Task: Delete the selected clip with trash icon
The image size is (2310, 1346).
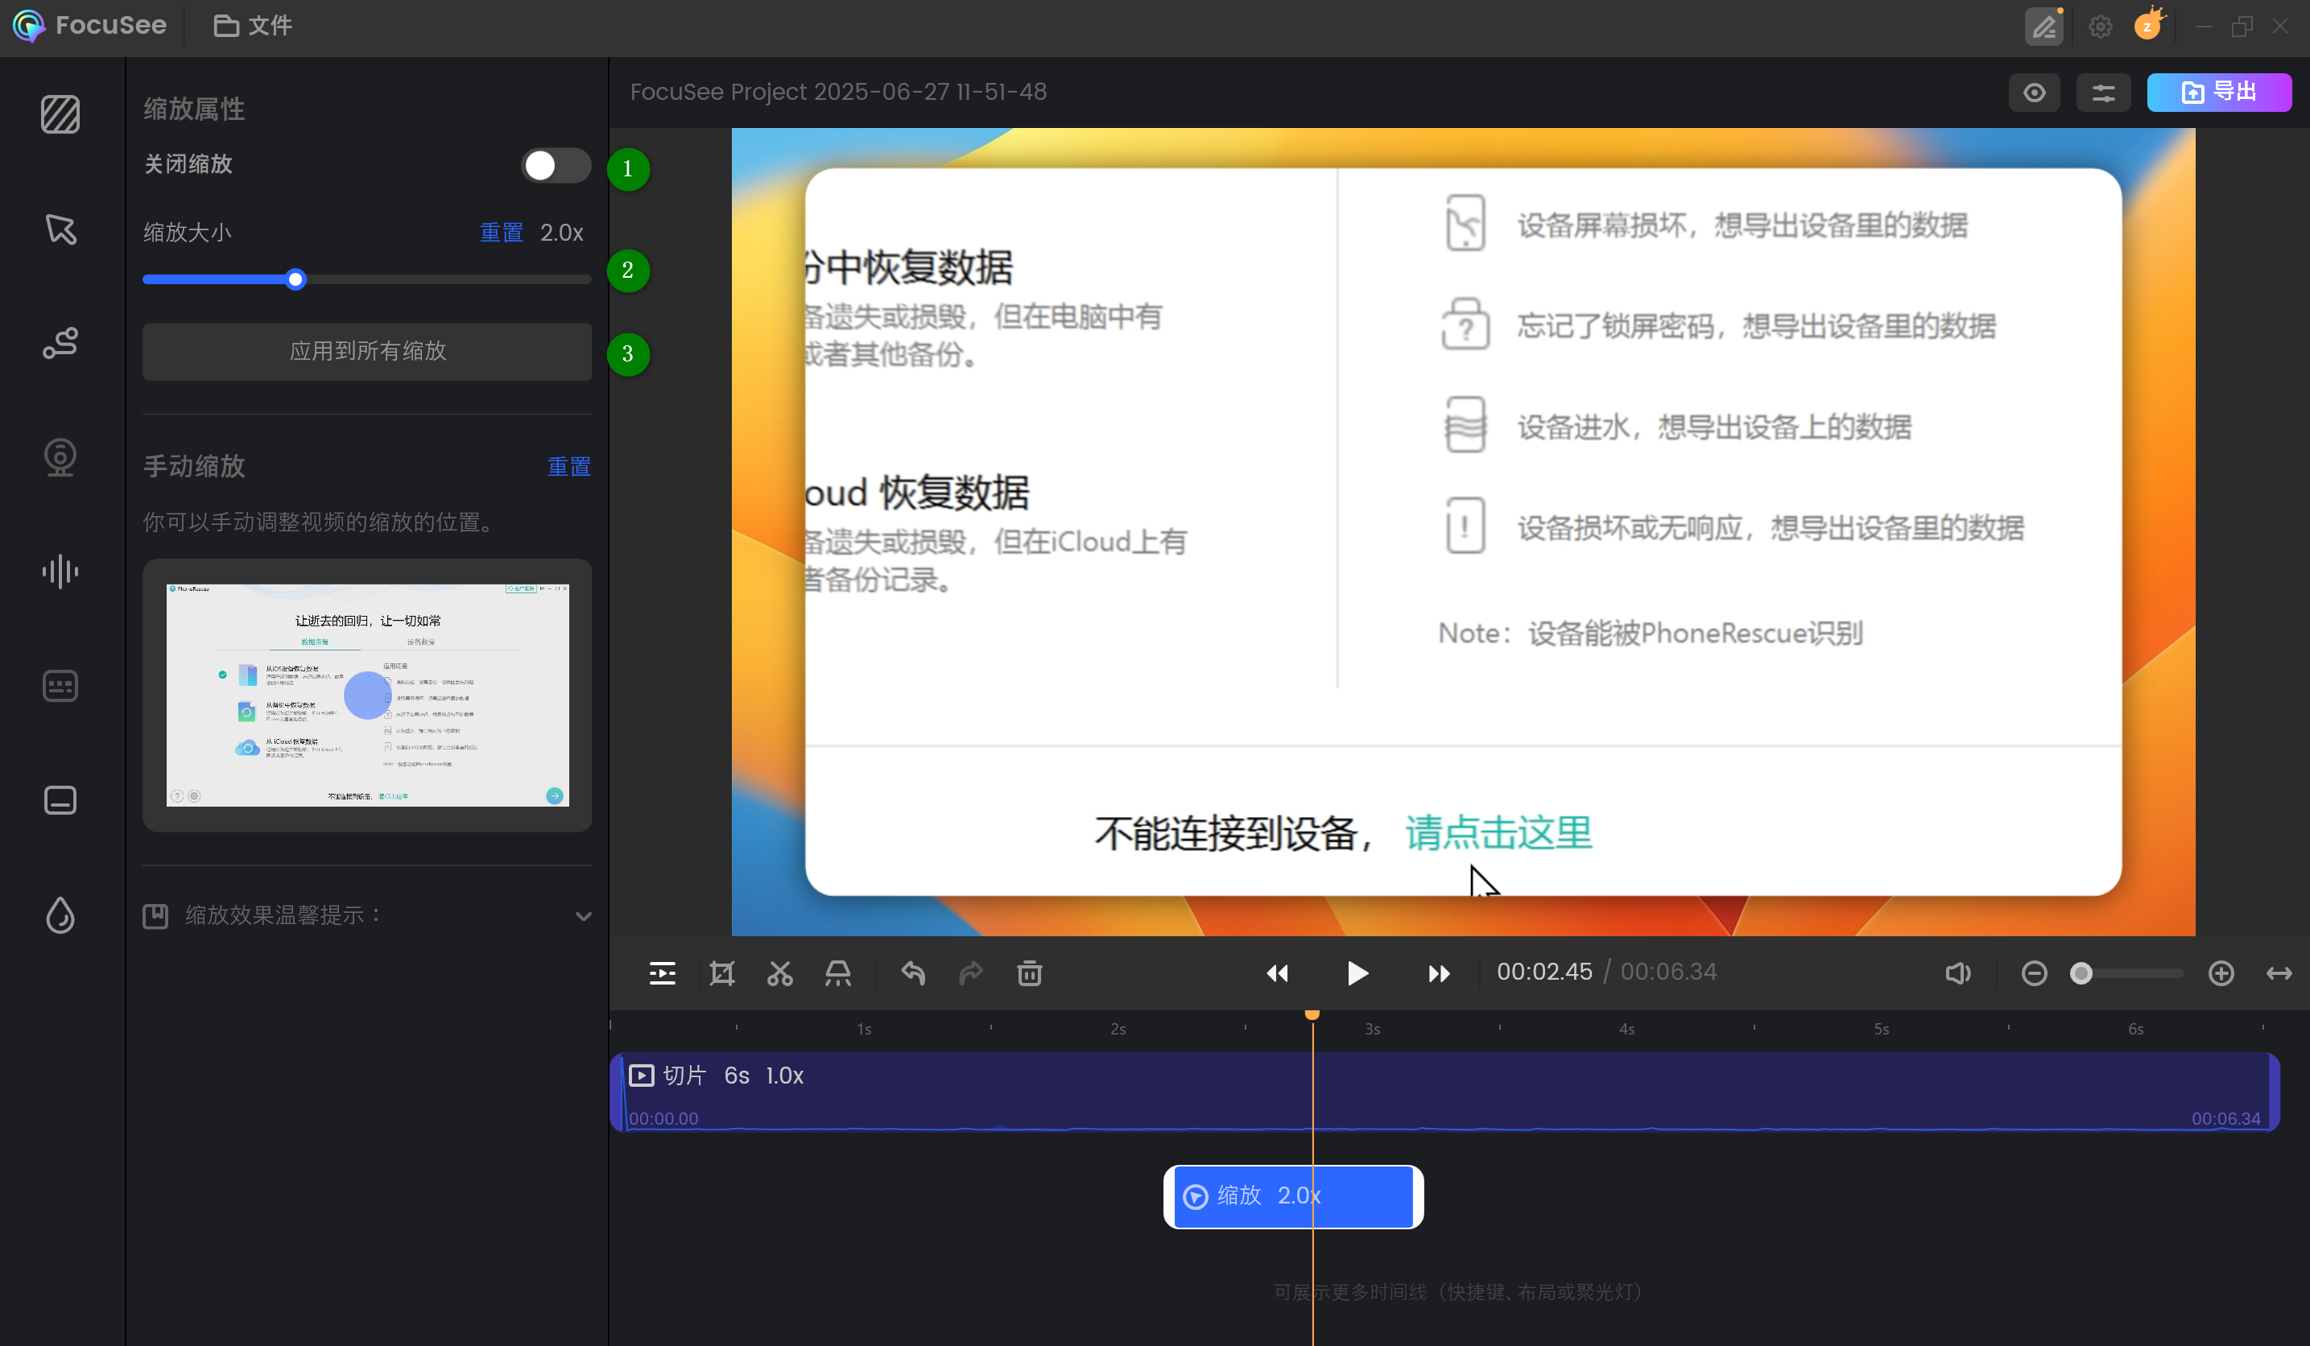Action: point(1030,973)
